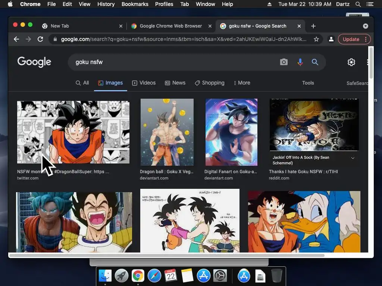Expand the Jackin' Off Into A Sock chevron
The width and height of the screenshot is (382, 286).
(353, 158)
